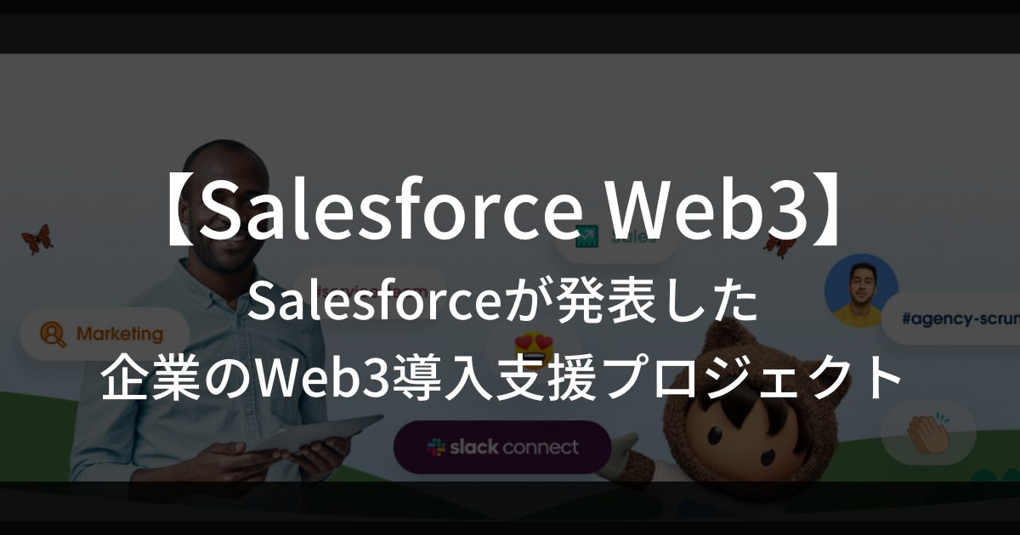Viewport: 1020px width, 535px height.
Task: Click the green Sales chart icon
Action: (587, 238)
